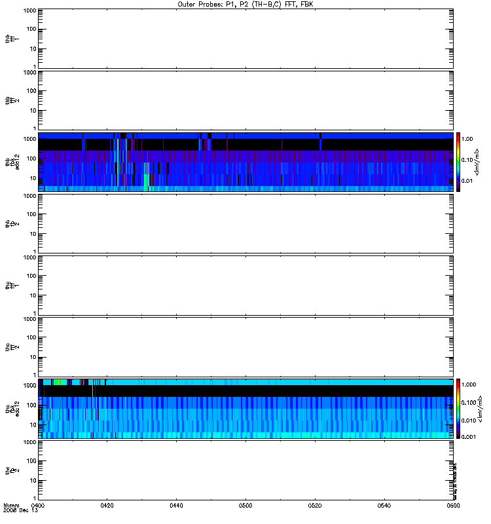Click the "10" tick of the thb fbk edc12 panel
Image resolution: width=491 pixels, height=524 pixels.
pos(33,178)
